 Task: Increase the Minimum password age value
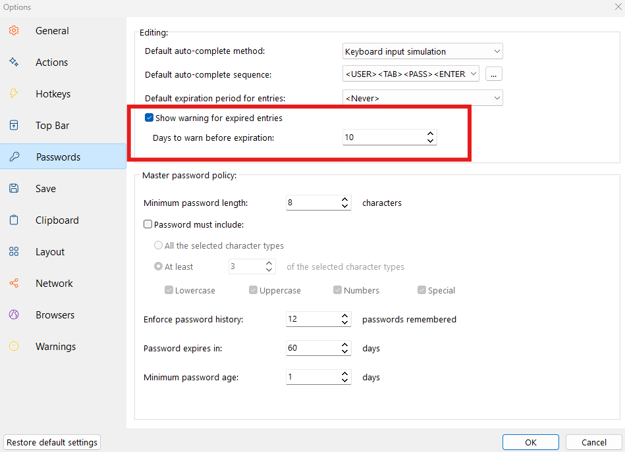tap(345, 374)
